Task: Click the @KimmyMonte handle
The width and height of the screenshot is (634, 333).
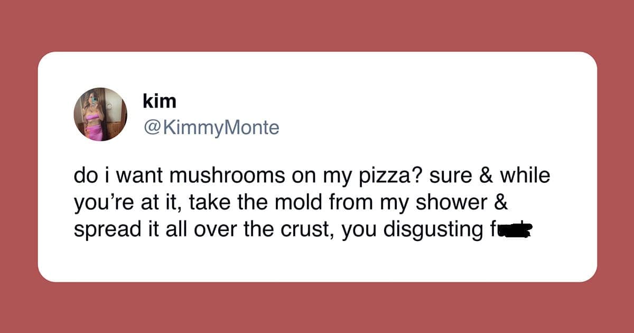Action: (210, 127)
